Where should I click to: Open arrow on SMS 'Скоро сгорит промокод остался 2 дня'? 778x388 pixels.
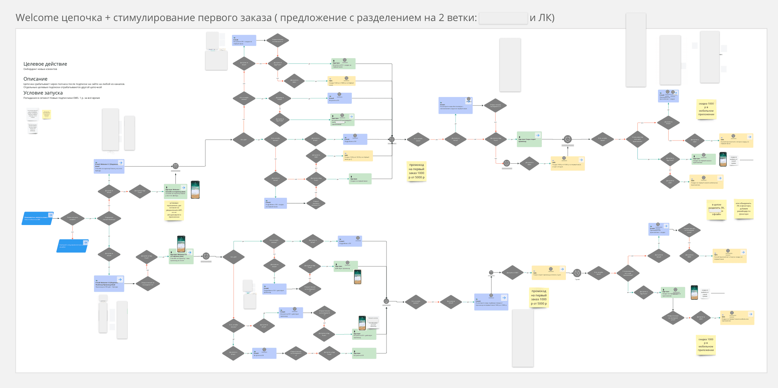[562, 269]
